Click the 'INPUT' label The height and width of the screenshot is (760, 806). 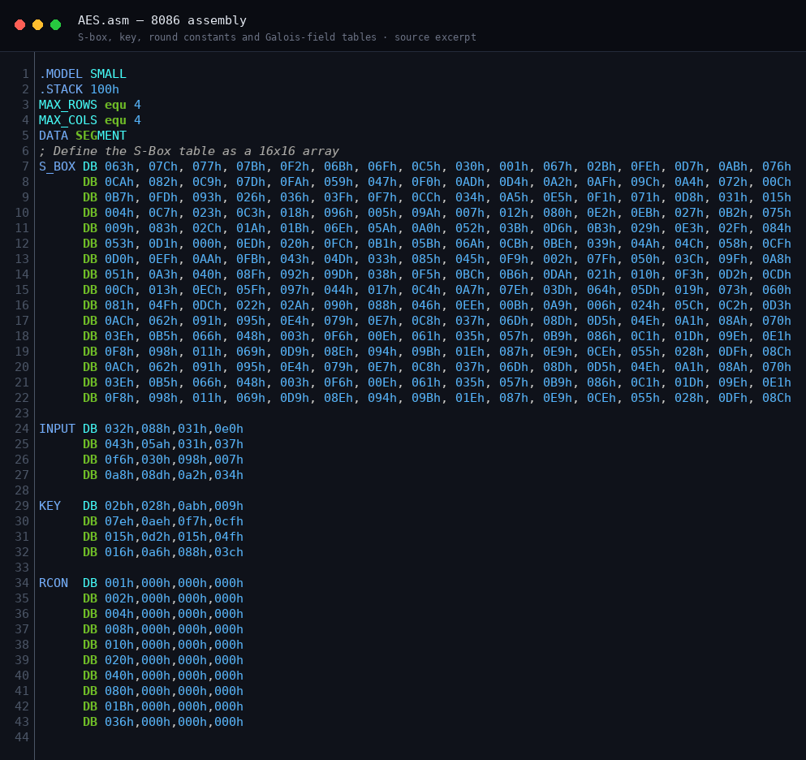[x=57, y=429]
